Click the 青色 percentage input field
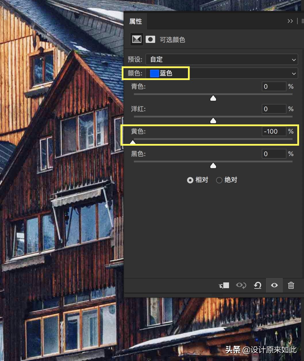The image size is (304, 361). 274,86
